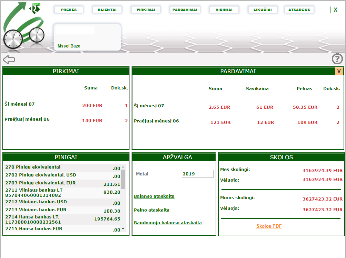Image resolution: width=346 pixels, height=258 pixels.
Task: Open the Prekės menu
Action: point(69,10)
